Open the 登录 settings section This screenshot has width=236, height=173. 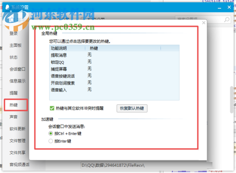click(x=14, y=34)
